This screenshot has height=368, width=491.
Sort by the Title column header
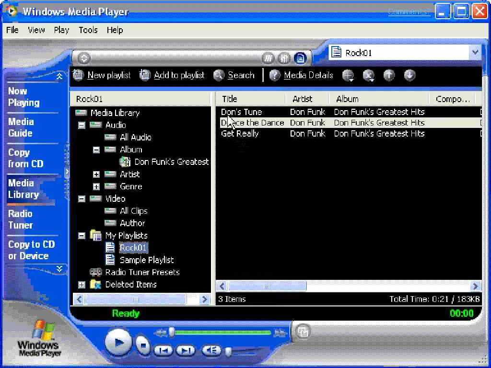251,99
